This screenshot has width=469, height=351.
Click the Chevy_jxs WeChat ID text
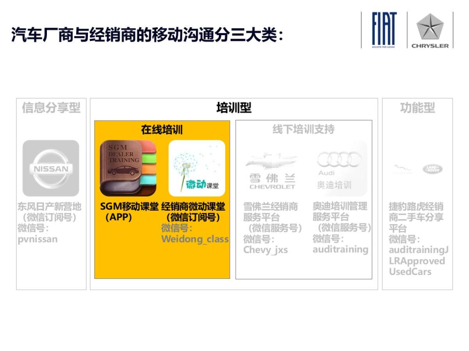coord(265,250)
